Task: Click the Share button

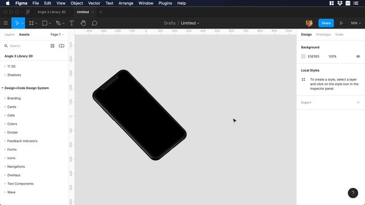Action: 326,23
